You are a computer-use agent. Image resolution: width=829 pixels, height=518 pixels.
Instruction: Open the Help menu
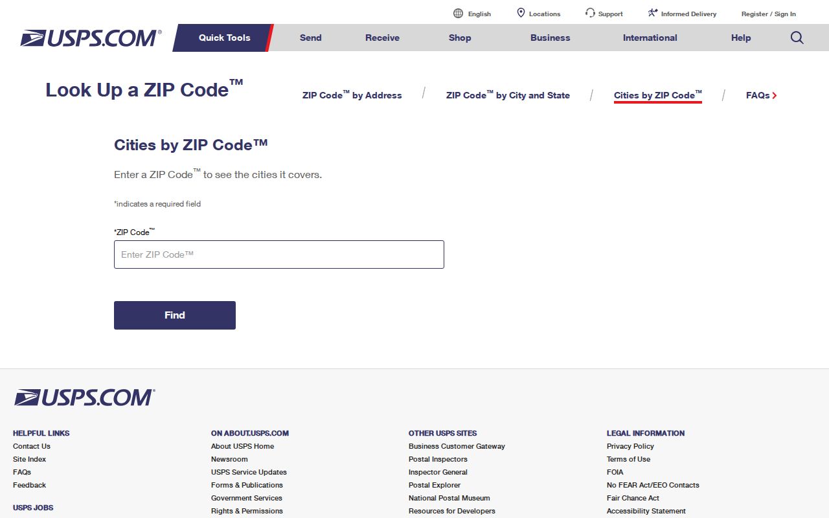[741, 38]
